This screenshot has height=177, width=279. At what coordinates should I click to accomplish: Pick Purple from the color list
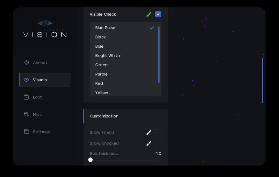click(124, 74)
